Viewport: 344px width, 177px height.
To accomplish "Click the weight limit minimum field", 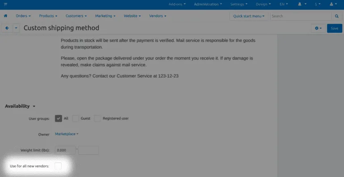I will [x=65, y=150].
